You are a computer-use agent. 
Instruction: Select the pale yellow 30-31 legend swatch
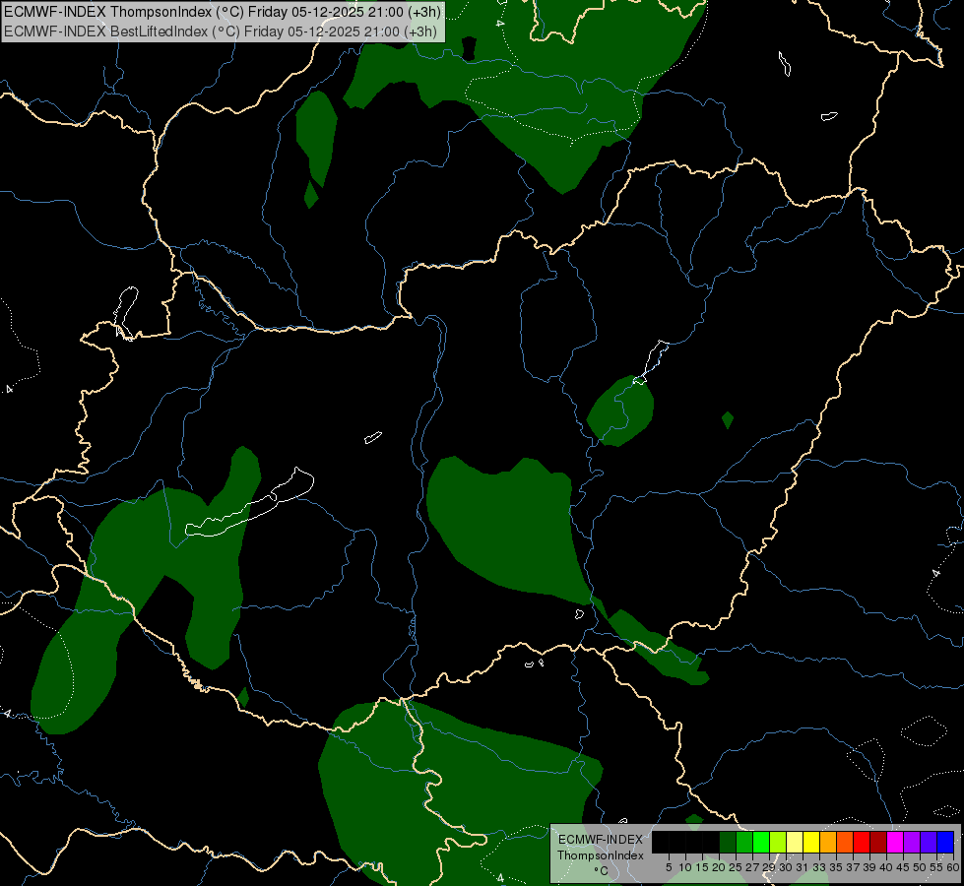pyautogui.click(x=795, y=843)
